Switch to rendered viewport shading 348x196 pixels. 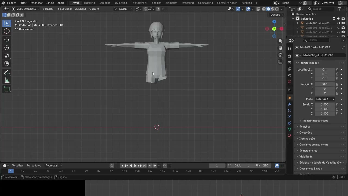(277, 9)
